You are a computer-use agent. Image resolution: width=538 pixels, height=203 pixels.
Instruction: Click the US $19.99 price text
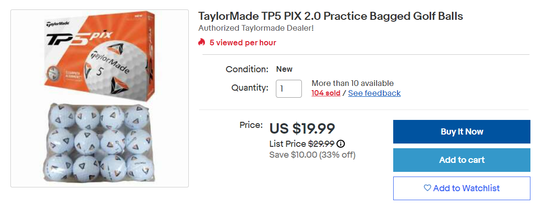302,128
